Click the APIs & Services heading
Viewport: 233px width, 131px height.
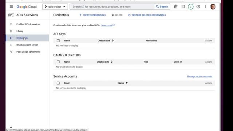click(x=27, y=15)
